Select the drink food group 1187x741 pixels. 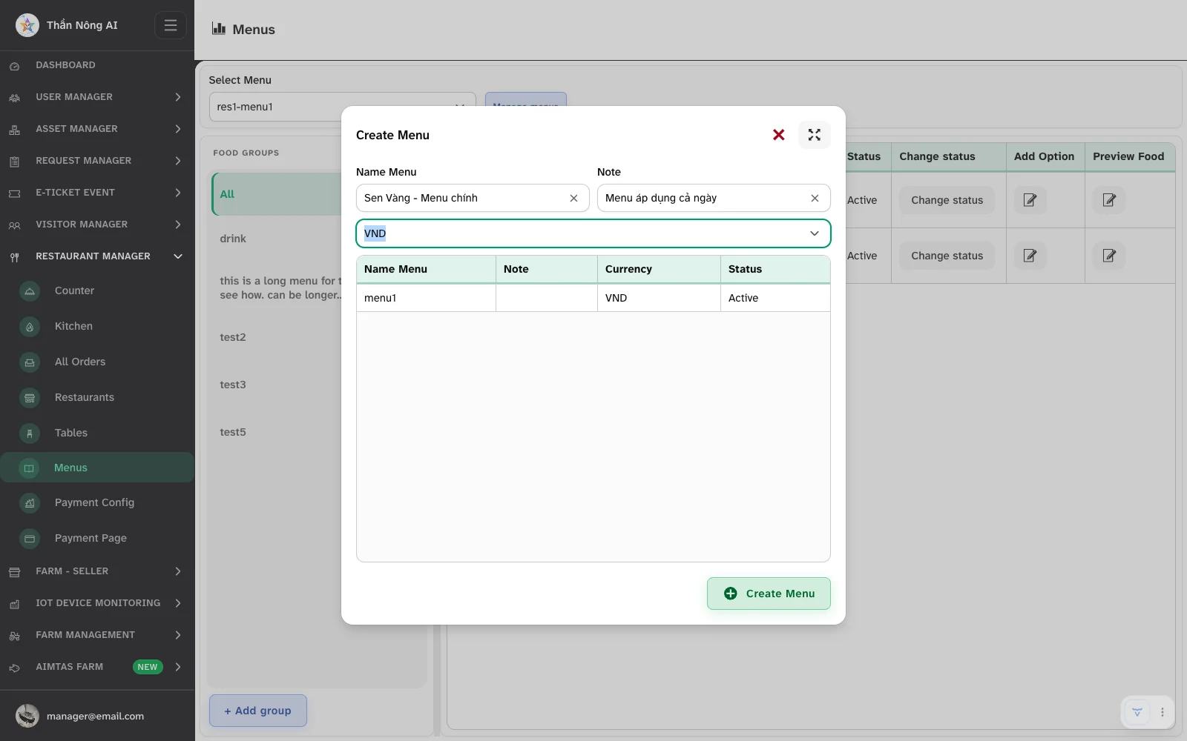pos(233,239)
